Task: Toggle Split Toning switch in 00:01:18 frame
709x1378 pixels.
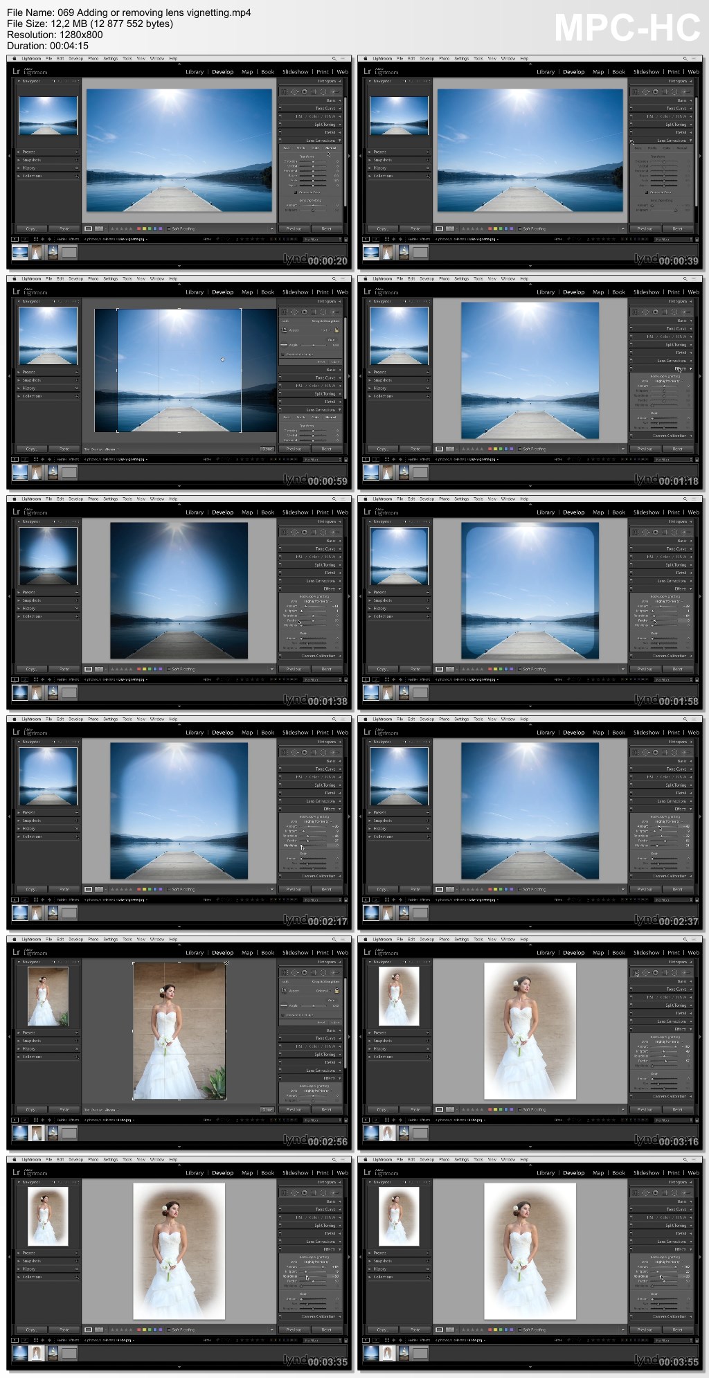Action: 631,345
